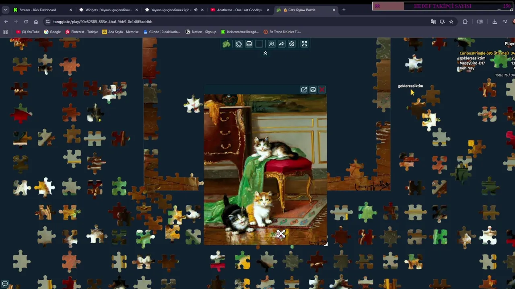Screen dimensions: 515x289
Task: Open the players panel icon
Action: tap(272, 44)
